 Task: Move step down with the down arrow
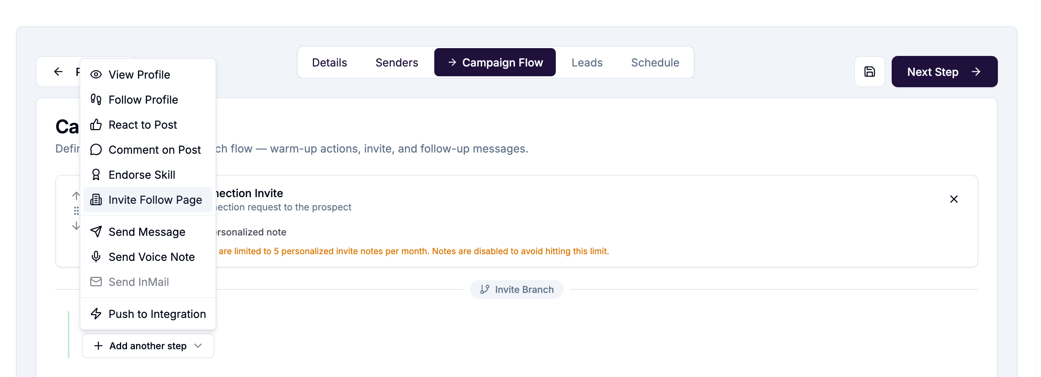(76, 226)
